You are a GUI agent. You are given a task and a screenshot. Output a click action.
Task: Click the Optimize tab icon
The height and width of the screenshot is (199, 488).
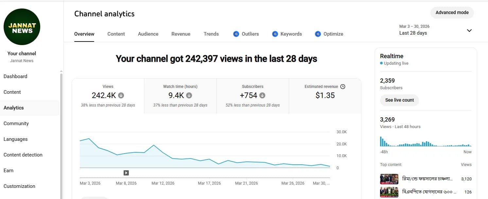318,34
